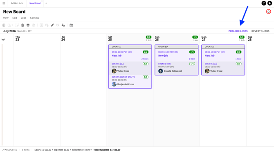Click the tag label icon
This screenshot has height=153, width=274.
[x=58, y=25]
